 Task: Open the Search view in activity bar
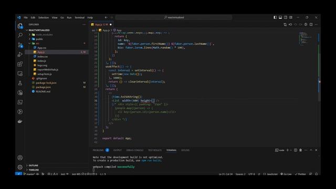(x=20, y=35)
